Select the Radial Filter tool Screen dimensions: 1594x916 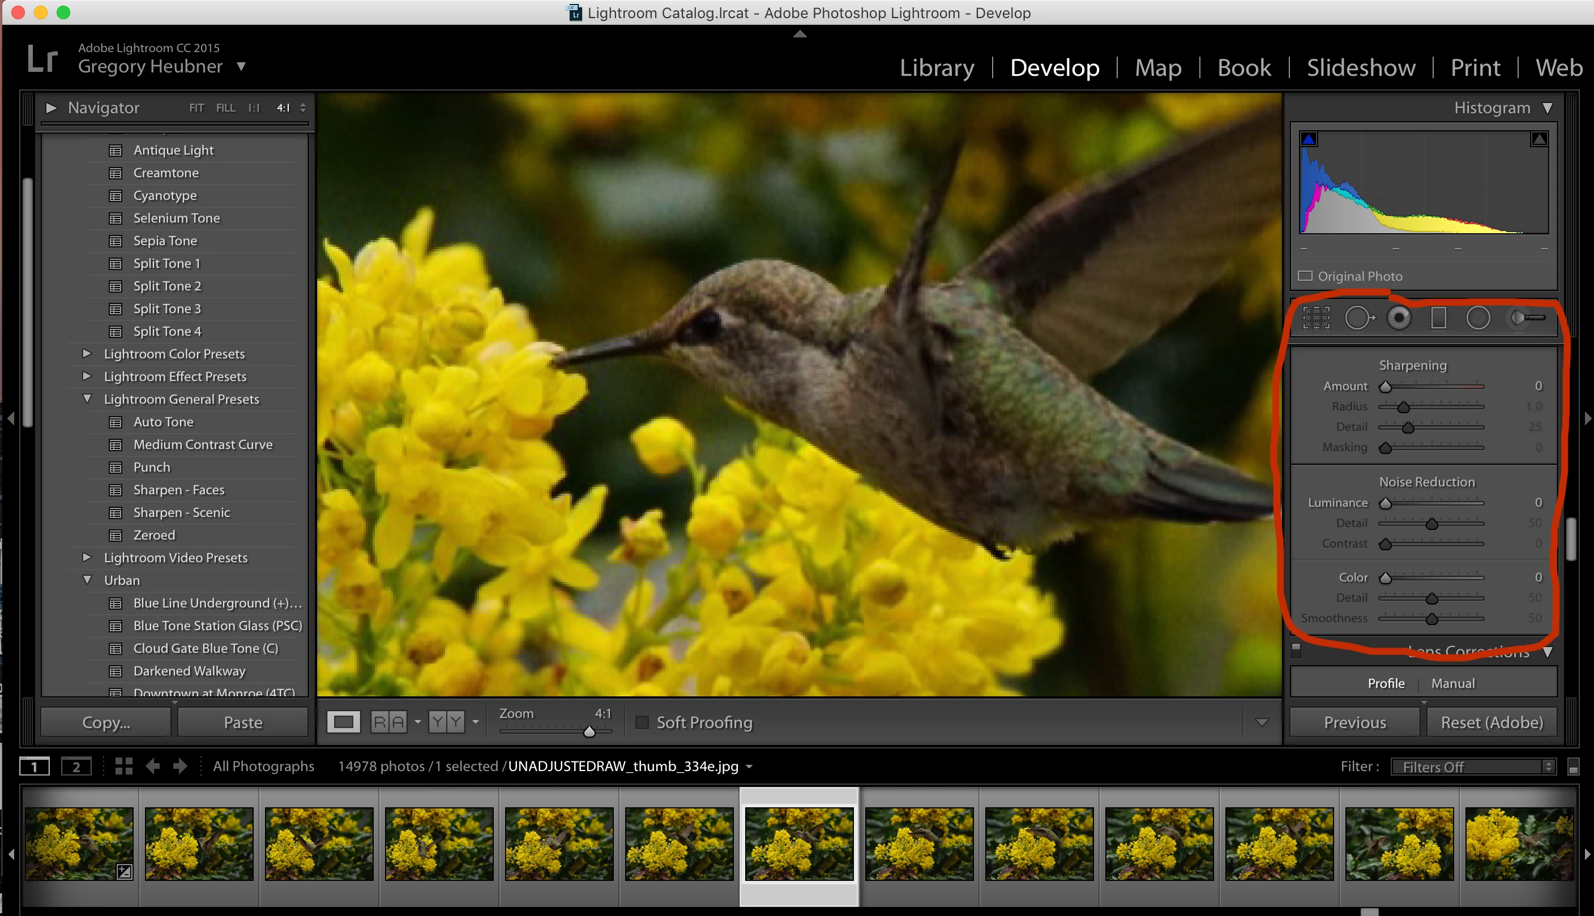pos(1477,318)
